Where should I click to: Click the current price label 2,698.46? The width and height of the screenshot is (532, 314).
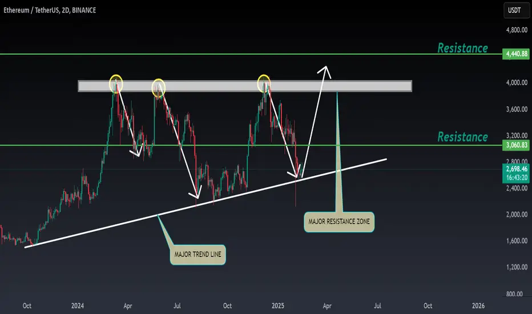pos(517,169)
